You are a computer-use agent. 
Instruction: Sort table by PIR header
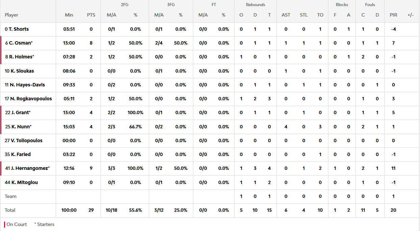[x=393, y=15]
